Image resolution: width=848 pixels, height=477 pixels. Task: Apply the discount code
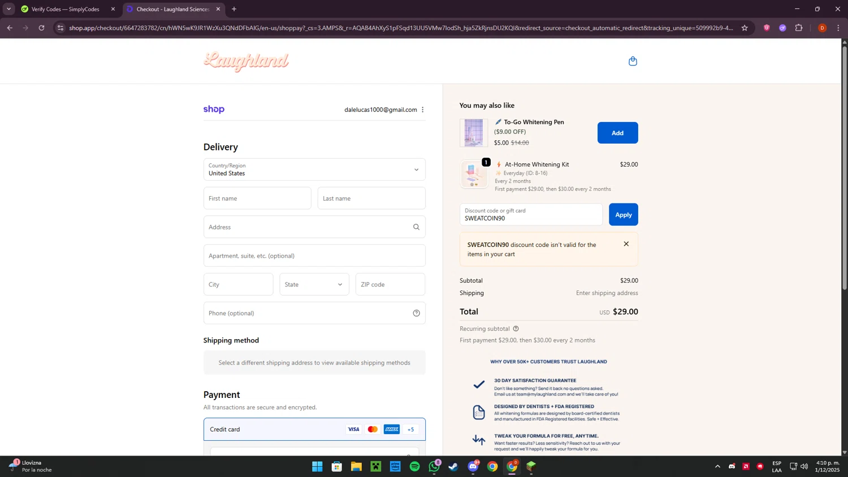pos(623,215)
